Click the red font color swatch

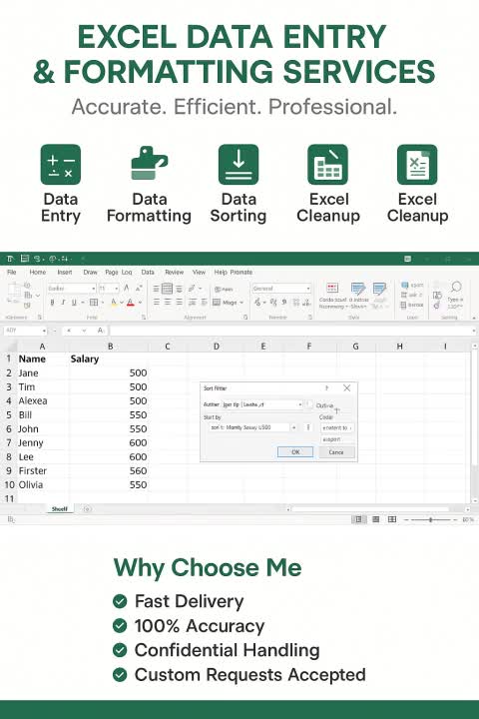[x=130, y=303]
